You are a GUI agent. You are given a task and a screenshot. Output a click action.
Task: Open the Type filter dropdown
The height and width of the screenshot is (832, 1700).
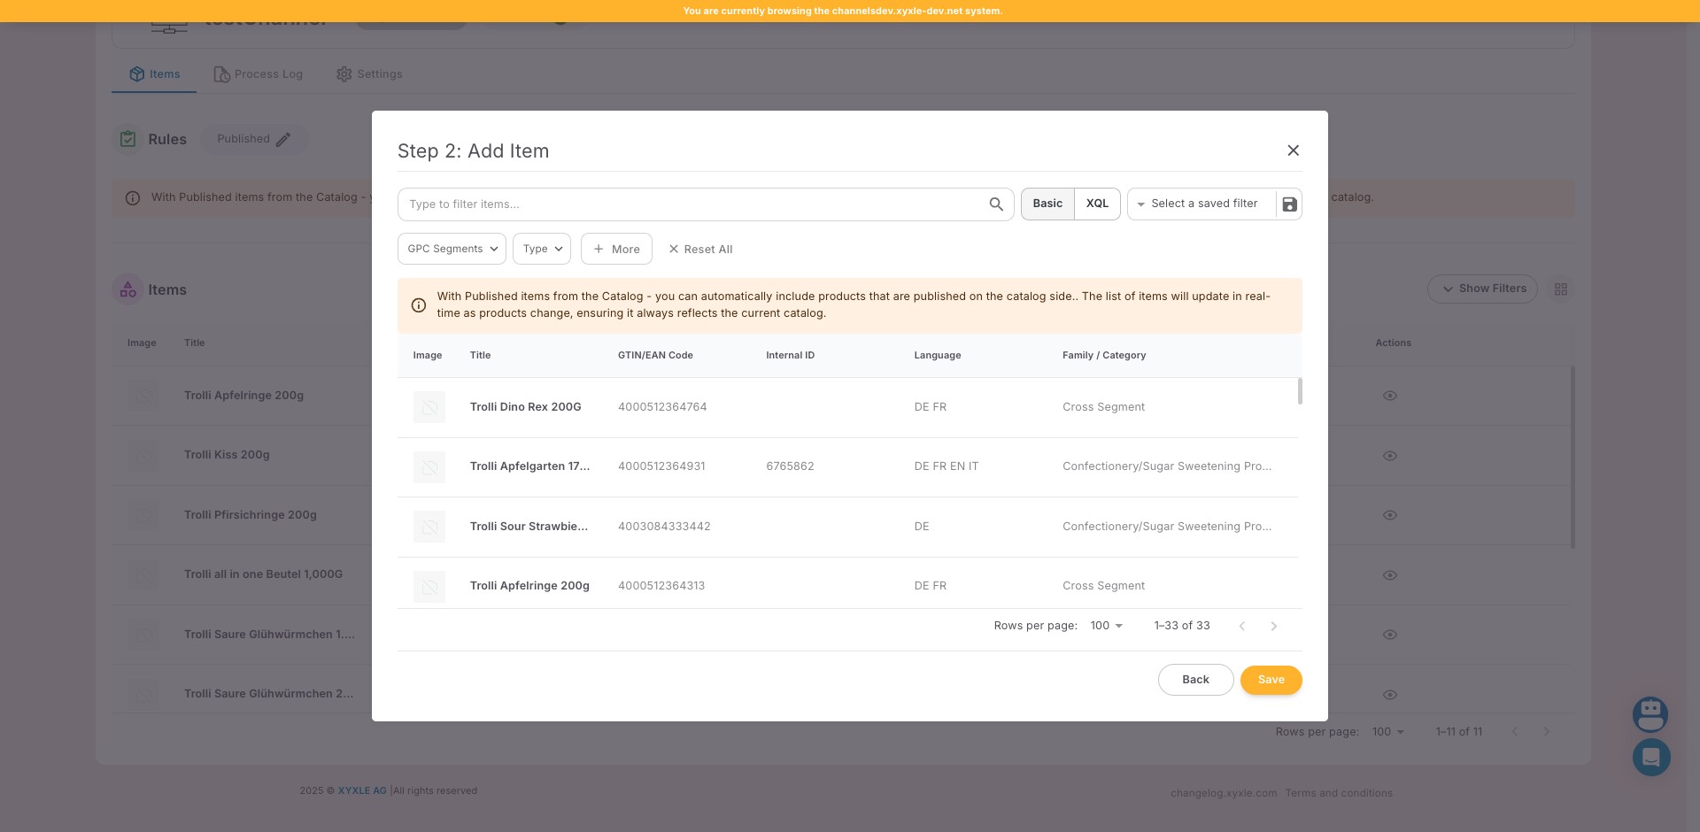pyautogui.click(x=542, y=249)
